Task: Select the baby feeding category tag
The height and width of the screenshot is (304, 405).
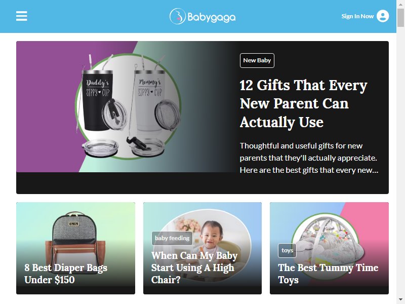Action: point(172,238)
